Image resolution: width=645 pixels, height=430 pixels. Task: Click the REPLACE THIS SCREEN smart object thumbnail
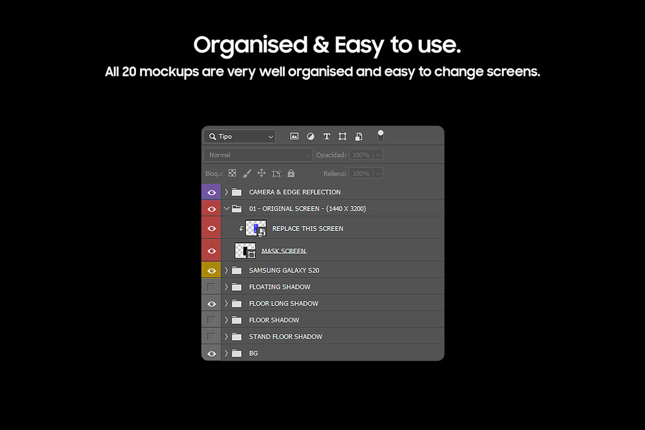click(256, 228)
